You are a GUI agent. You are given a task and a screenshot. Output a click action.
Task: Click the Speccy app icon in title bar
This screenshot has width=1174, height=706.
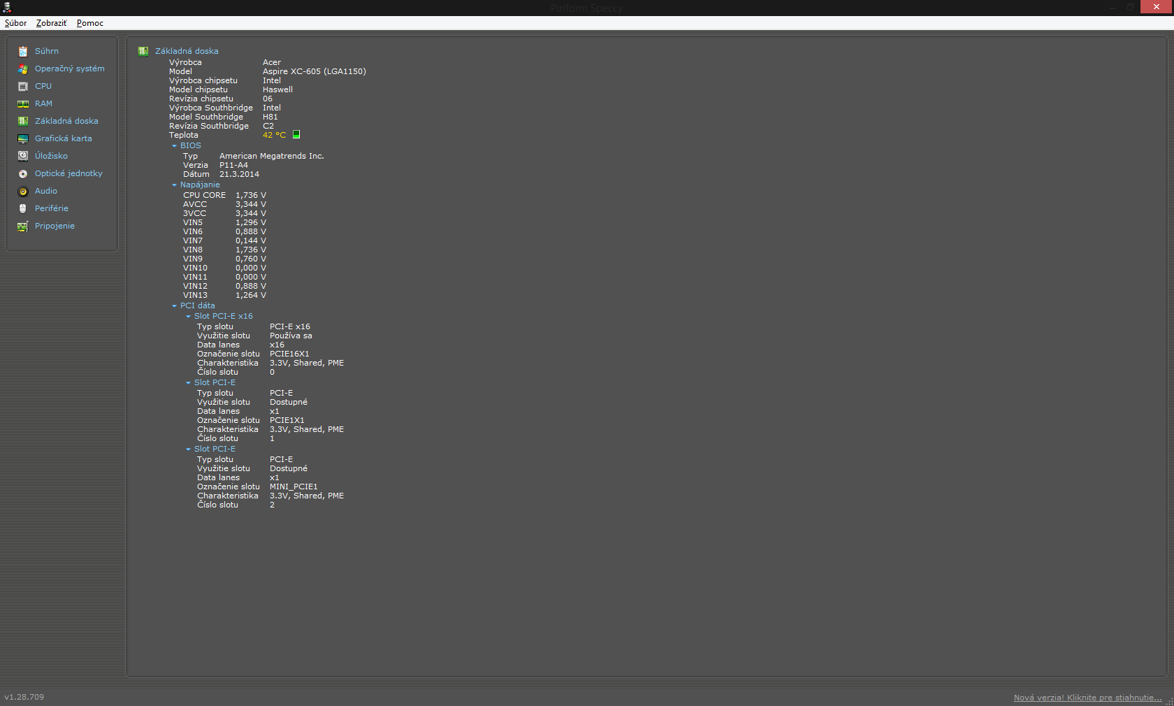7,8
